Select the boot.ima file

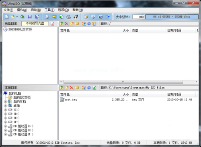pos(71,100)
